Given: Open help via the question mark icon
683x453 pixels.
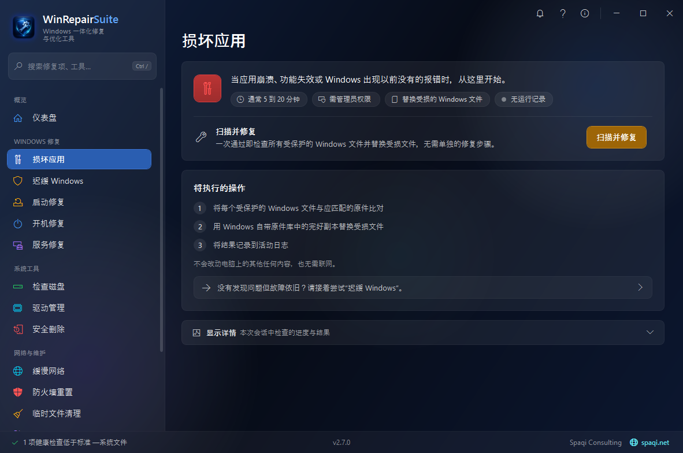Looking at the screenshot, I should click(562, 13).
